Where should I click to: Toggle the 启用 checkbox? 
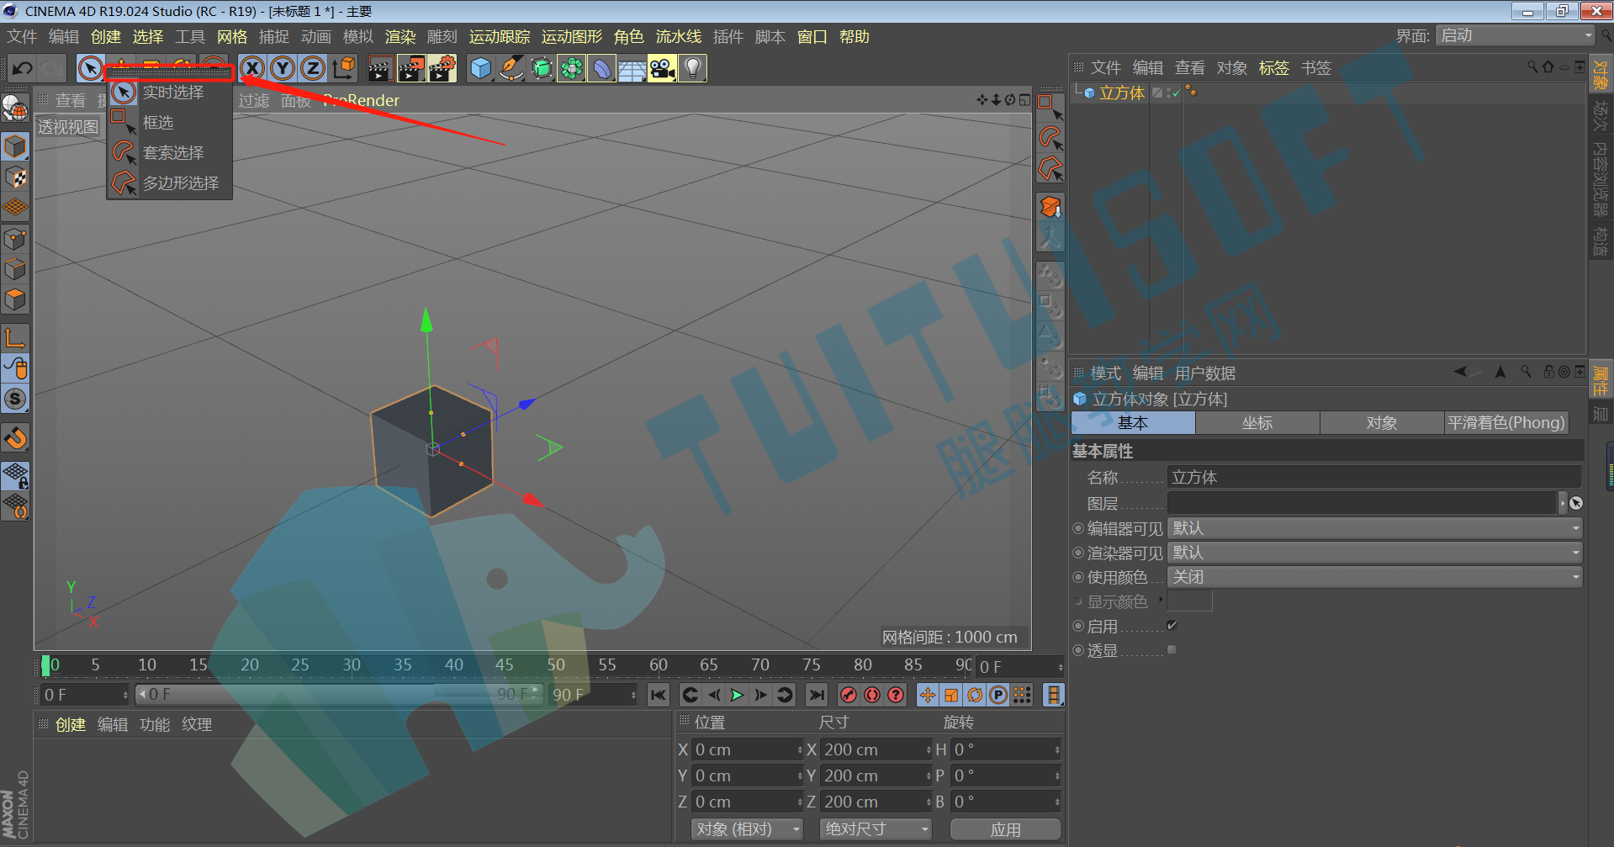pyautogui.click(x=1172, y=626)
